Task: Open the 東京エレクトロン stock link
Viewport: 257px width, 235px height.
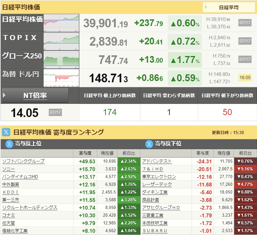Action: coord(159,176)
